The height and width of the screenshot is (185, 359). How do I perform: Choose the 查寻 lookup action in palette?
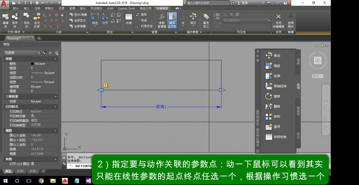point(273,127)
